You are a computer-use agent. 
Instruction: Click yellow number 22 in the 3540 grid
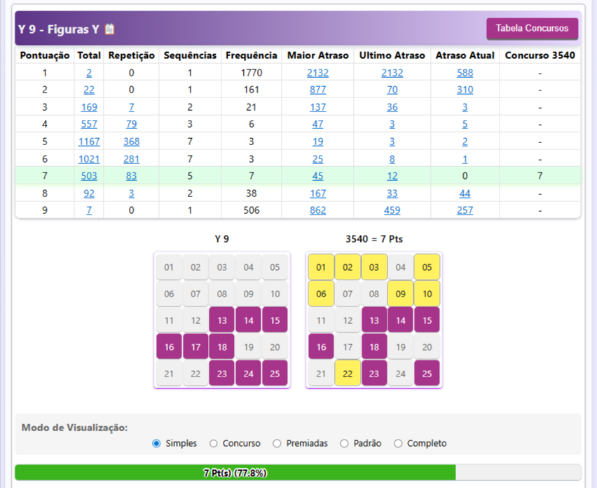click(348, 374)
